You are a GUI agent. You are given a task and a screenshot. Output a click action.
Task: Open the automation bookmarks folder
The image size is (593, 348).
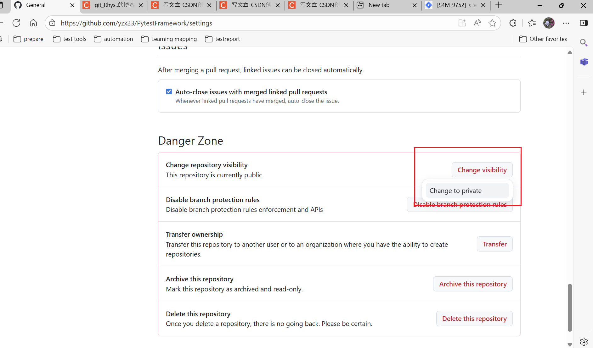click(114, 39)
